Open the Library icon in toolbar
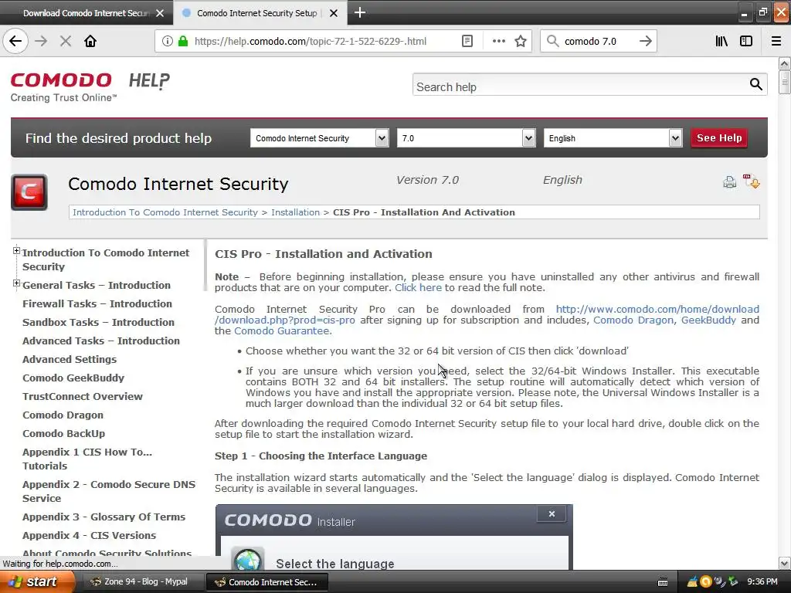 coord(721,41)
